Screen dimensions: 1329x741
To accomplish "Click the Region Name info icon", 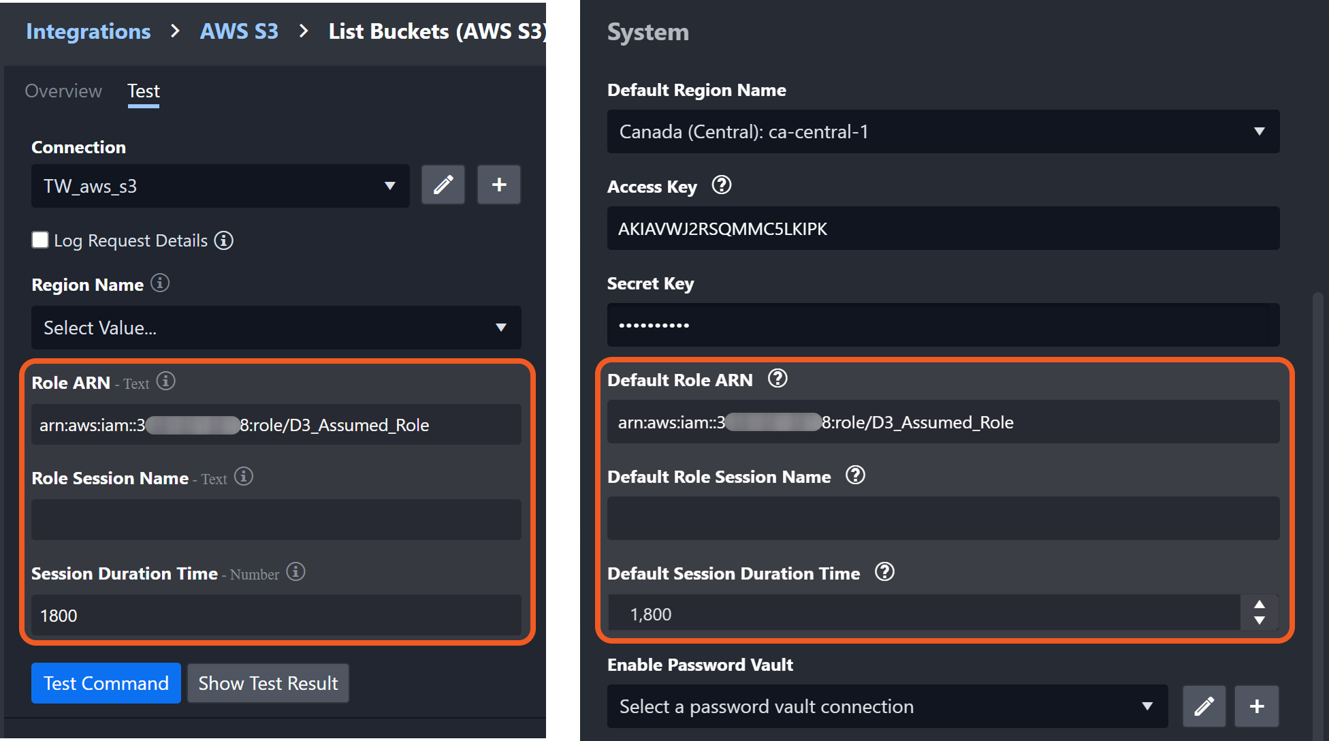I will click(x=160, y=283).
